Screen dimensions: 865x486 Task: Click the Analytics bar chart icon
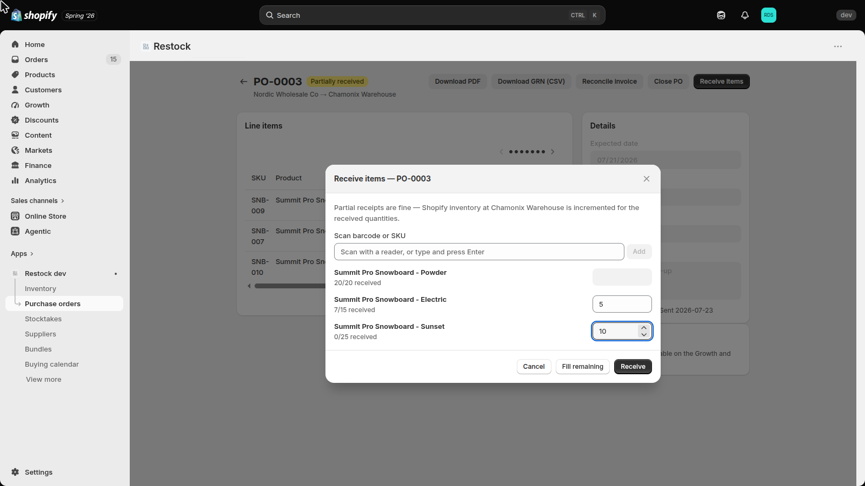click(15, 180)
